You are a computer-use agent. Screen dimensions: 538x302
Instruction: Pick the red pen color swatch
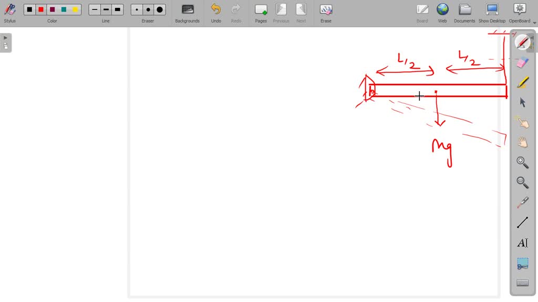(x=41, y=9)
